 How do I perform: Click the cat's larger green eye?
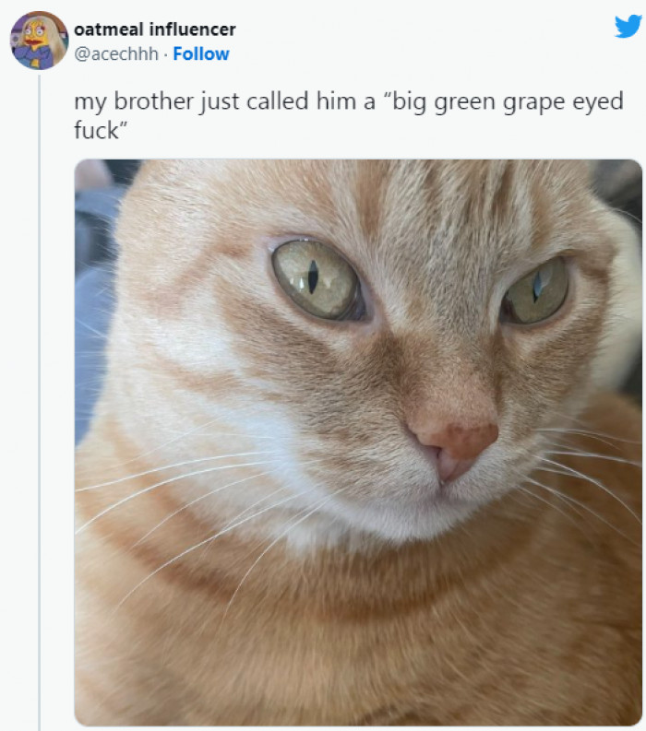point(315,278)
